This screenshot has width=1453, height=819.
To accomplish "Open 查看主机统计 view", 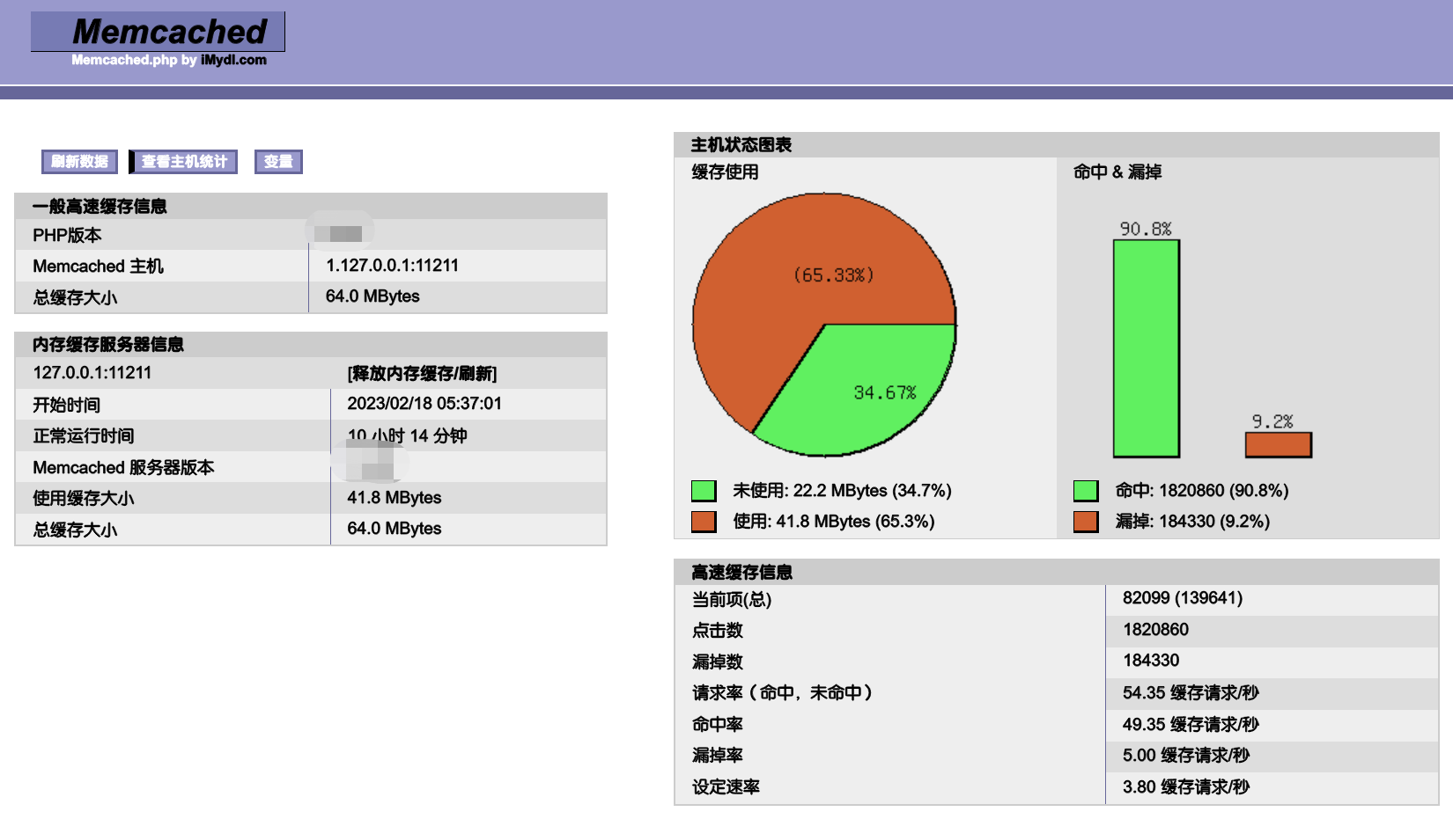I will pos(183,162).
